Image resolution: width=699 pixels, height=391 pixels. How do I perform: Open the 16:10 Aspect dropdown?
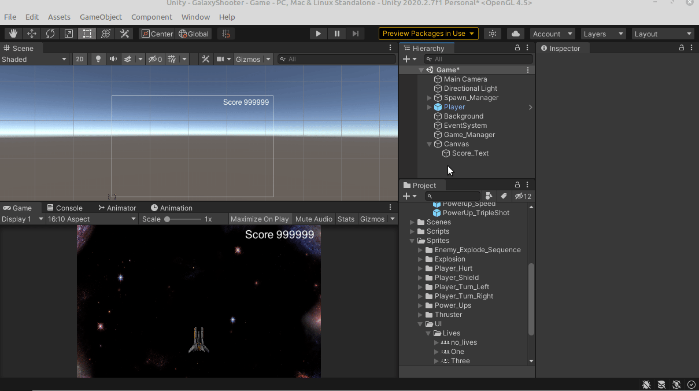point(92,219)
